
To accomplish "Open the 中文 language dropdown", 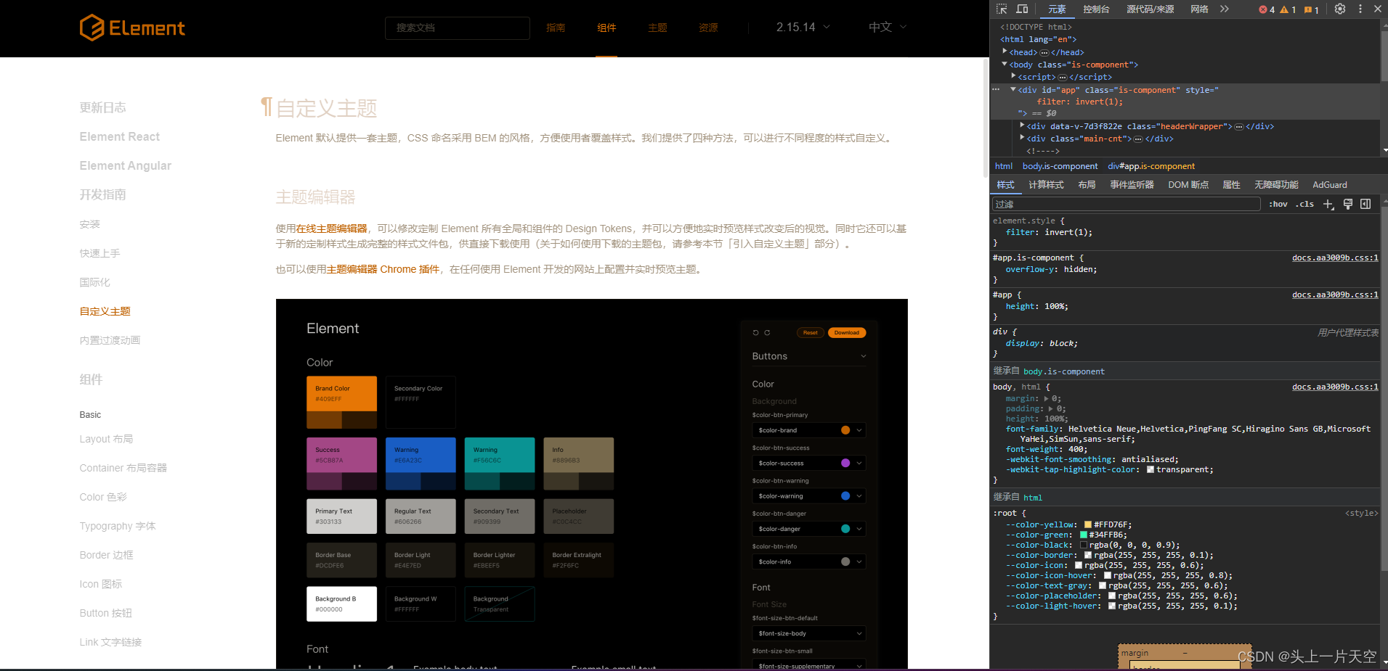I will (x=888, y=28).
